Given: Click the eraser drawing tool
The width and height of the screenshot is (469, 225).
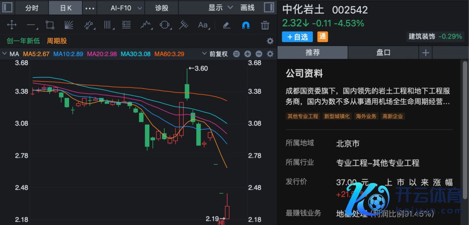Looking at the screenshot, I should [226, 25].
